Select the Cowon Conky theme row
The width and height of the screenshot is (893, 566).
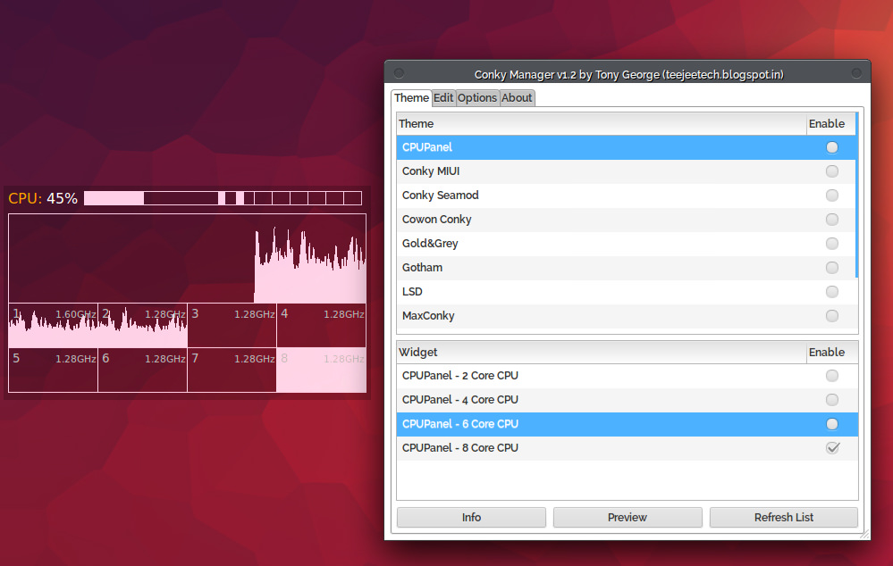pos(437,220)
